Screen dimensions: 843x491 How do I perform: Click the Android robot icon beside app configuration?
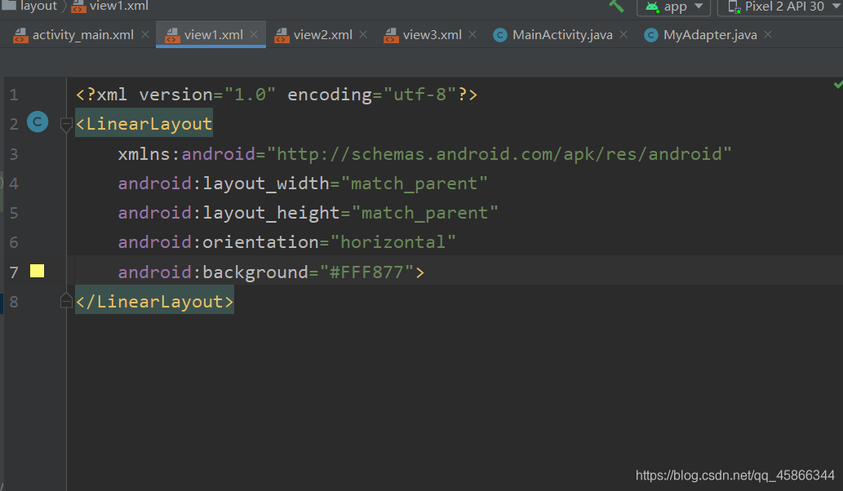[x=652, y=7]
